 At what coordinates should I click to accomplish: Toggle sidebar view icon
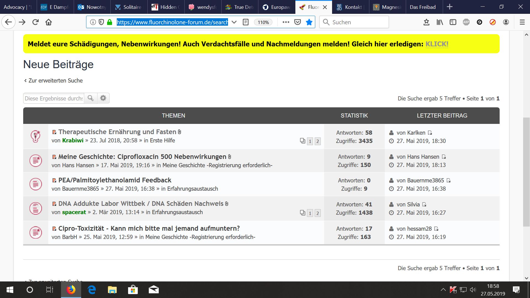click(x=453, y=22)
